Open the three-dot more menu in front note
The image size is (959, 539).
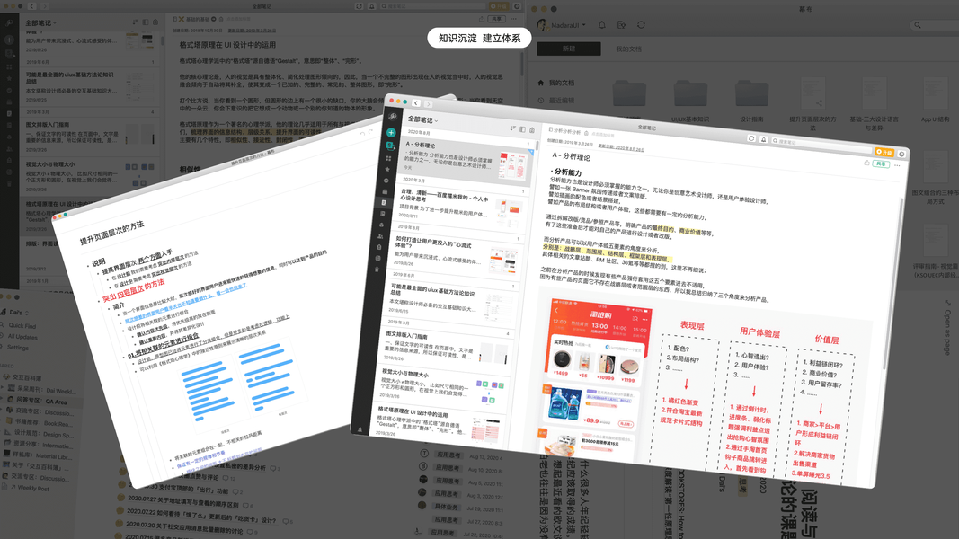(897, 165)
